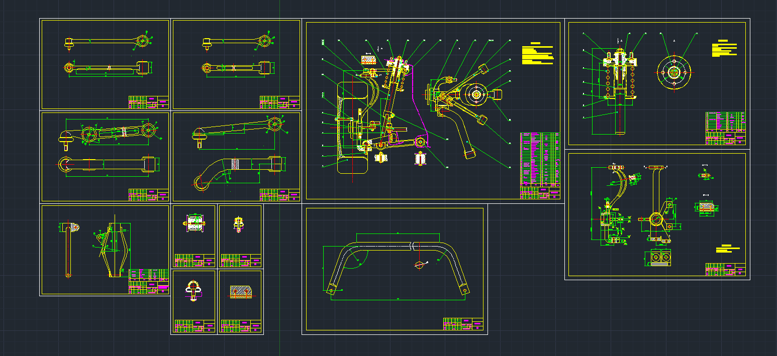Image resolution: width=777 pixels, height=356 pixels.
Task: Click the steering knuckle front view with round bore
Action: (657, 218)
